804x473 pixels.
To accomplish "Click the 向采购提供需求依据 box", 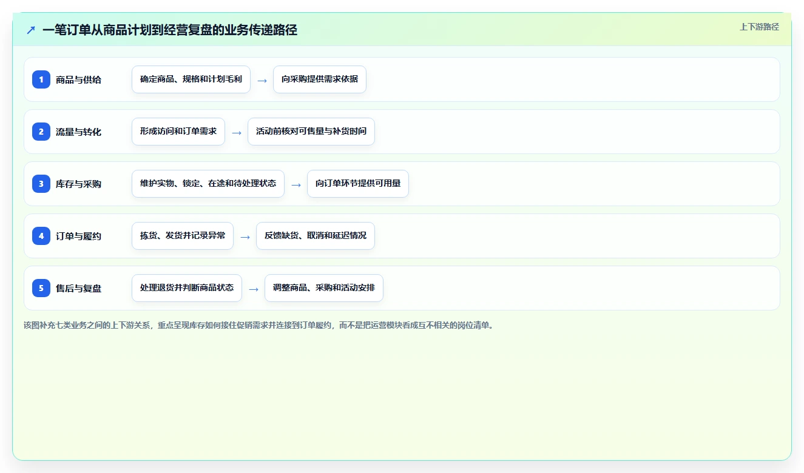I will click(x=320, y=79).
